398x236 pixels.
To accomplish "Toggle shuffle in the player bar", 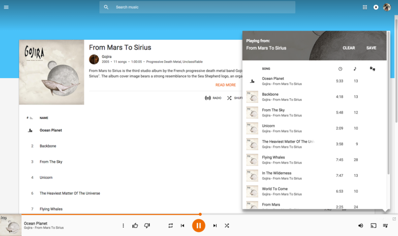I will point(227,225).
